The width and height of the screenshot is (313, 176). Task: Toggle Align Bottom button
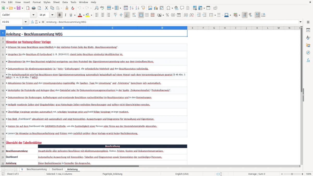click(x=127, y=15)
